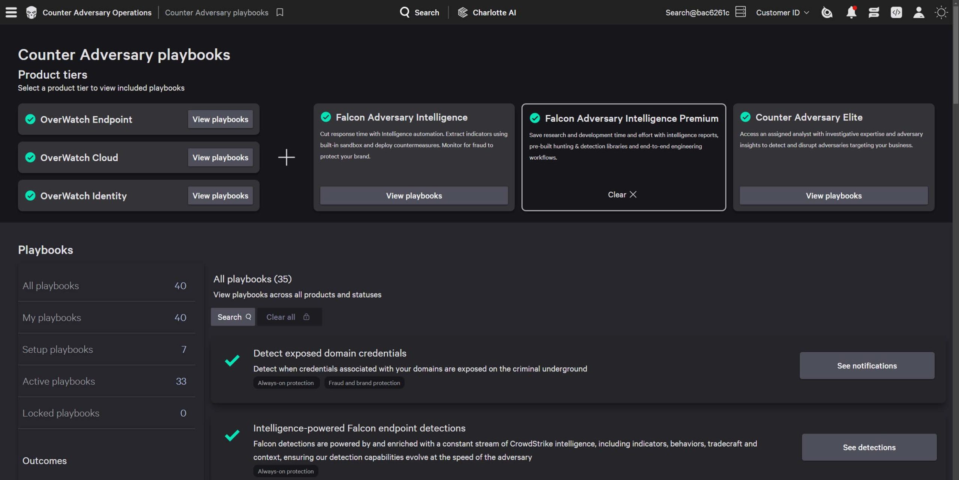959x480 pixels.
Task: Open the stacked messages icon in header
Action: (x=874, y=12)
